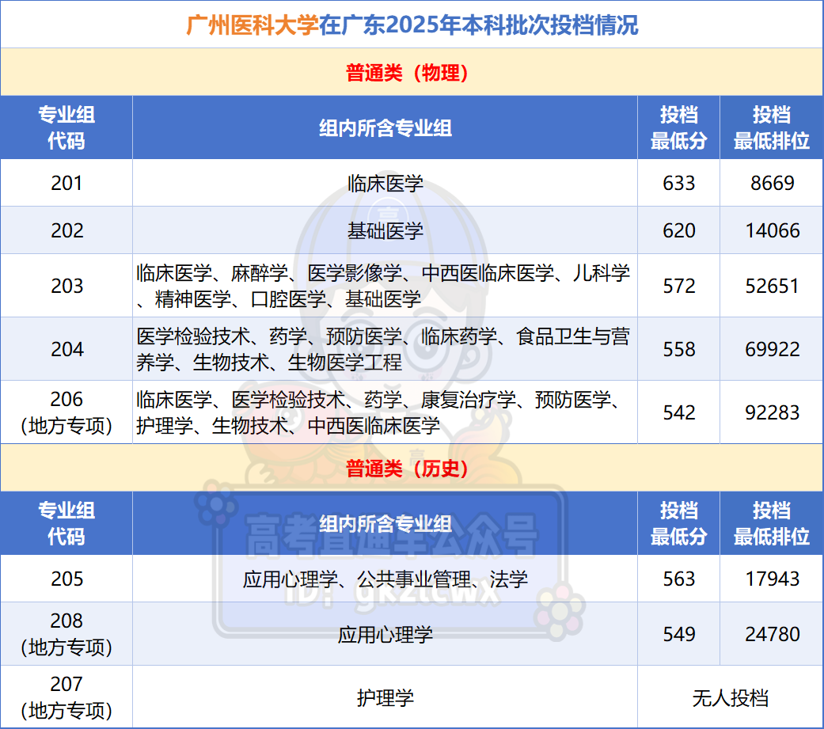Image resolution: width=824 pixels, height=729 pixels.
Task: Click the minimum score 563
Action: coord(678,579)
